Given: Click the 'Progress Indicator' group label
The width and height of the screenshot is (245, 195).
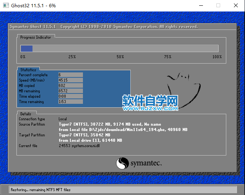Looking at the screenshot, I should click(36, 37).
